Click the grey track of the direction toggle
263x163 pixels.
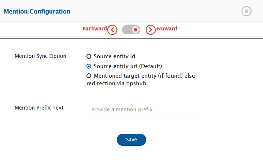click(127, 30)
